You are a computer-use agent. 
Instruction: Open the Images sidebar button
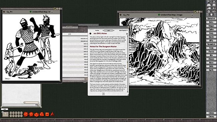[x=211, y=26]
